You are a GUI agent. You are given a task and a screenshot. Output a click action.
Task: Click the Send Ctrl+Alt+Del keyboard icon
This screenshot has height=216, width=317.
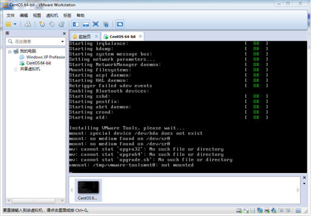pyautogui.click(x=27, y=24)
